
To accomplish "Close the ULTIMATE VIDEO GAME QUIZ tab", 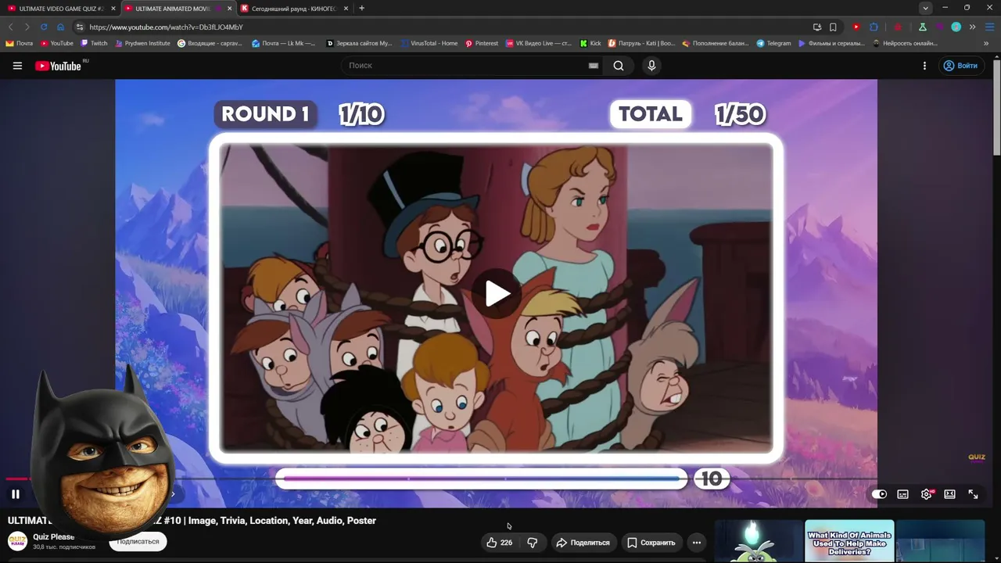I will 113,9.
